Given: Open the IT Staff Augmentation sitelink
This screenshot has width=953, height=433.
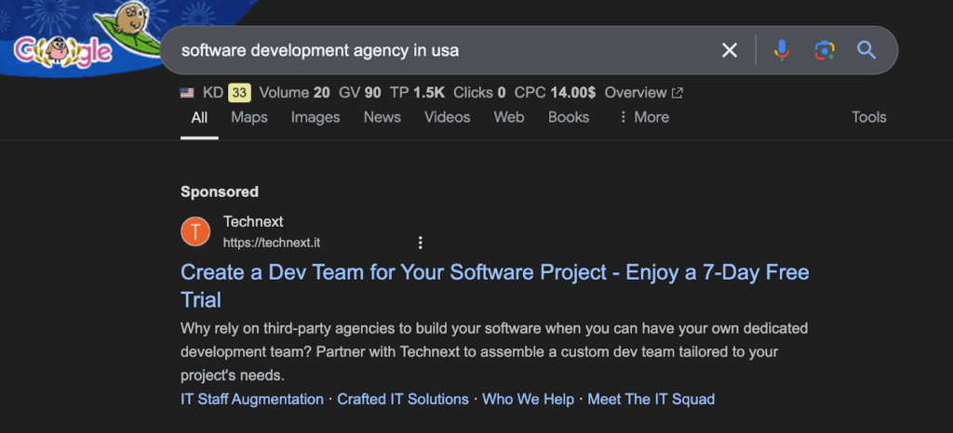Looking at the screenshot, I should 252,399.
